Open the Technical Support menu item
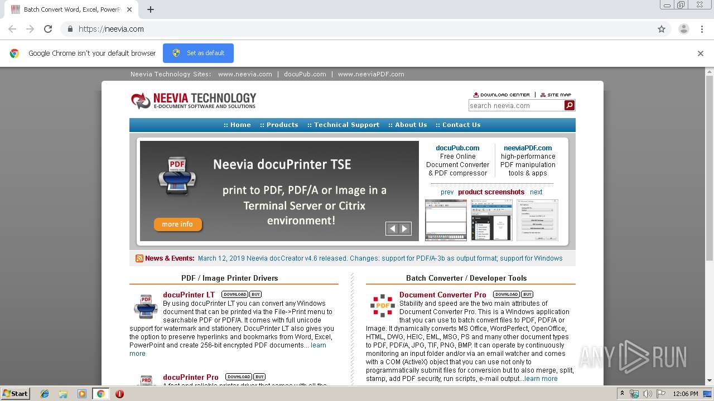The height and width of the screenshot is (401, 714). [x=343, y=125]
